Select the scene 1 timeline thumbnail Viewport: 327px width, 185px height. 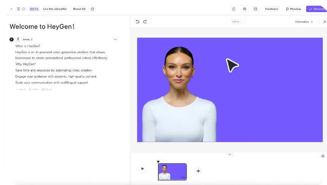pos(173,172)
